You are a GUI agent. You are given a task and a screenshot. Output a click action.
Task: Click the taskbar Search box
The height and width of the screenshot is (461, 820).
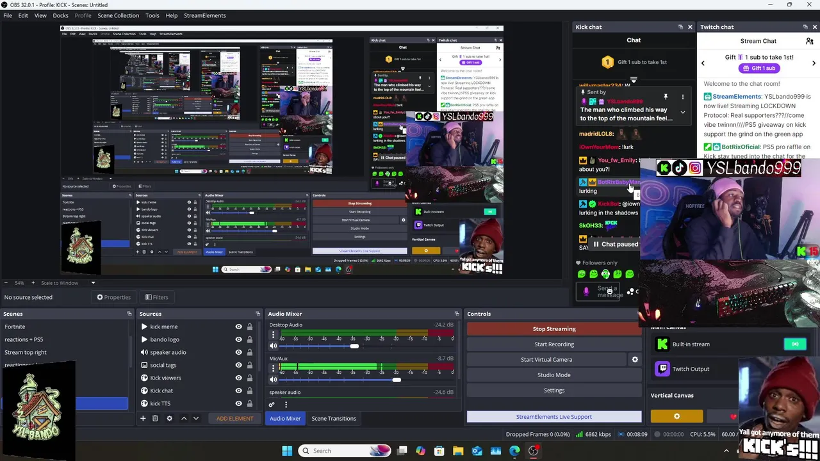click(x=345, y=451)
